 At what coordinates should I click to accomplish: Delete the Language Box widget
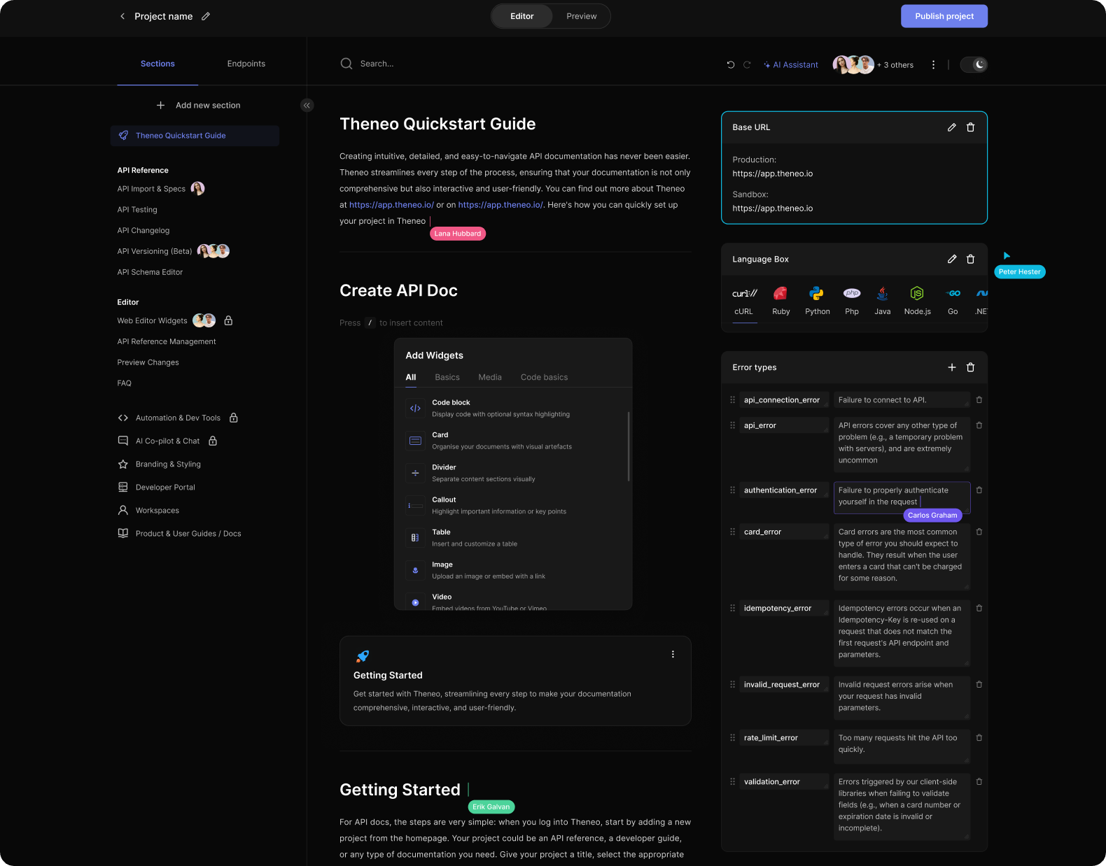coord(970,260)
